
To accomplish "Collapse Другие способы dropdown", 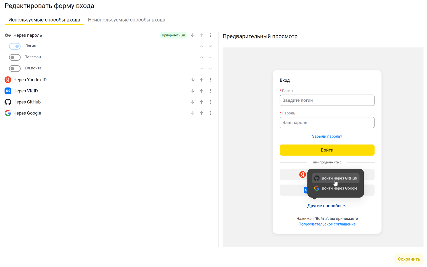I will 326,206.
